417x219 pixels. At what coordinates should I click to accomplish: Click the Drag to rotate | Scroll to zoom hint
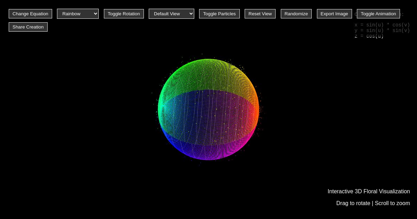pos(373,203)
